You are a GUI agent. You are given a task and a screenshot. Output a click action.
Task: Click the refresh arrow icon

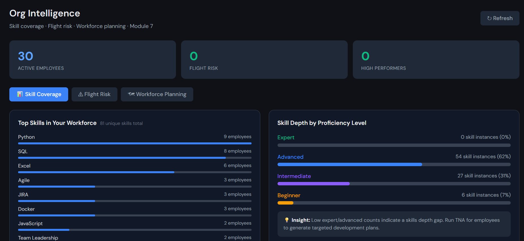pyautogui.click(x=489, y=18)
